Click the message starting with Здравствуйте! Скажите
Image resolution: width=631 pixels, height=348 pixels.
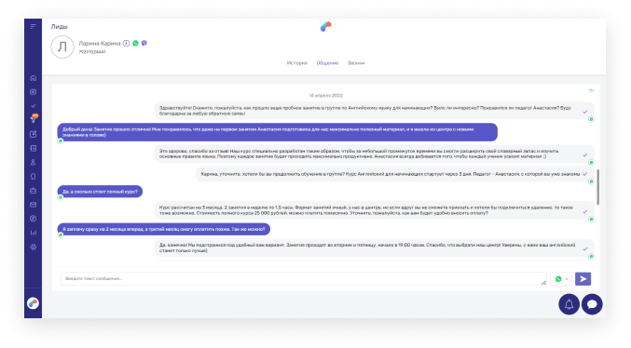point(375,111)
